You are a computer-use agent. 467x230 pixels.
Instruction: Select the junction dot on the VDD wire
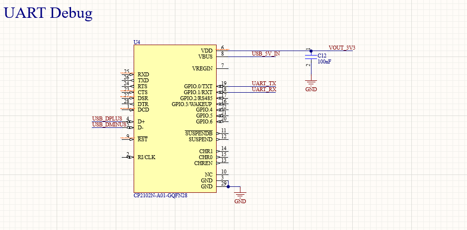311,51
